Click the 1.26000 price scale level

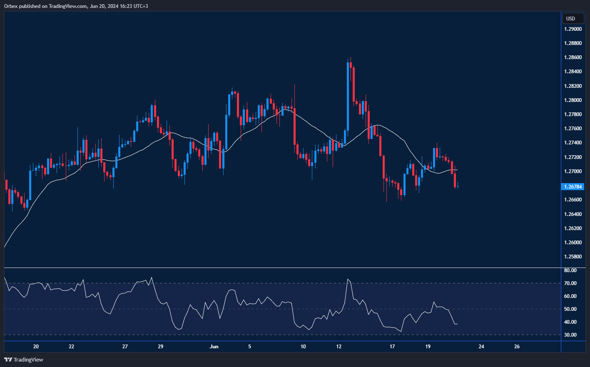coord(573,243)
